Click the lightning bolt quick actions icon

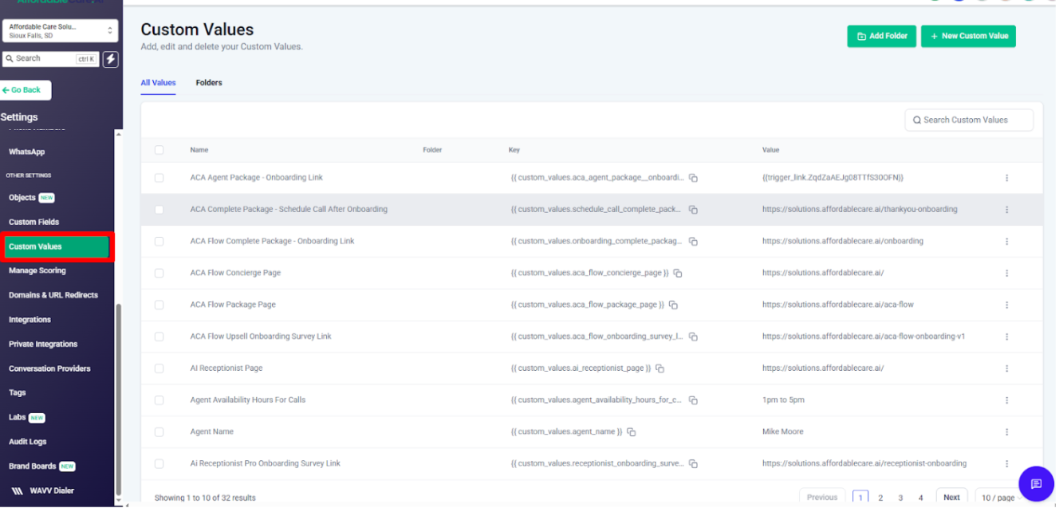pyautogui.click(x=110, y=59)
